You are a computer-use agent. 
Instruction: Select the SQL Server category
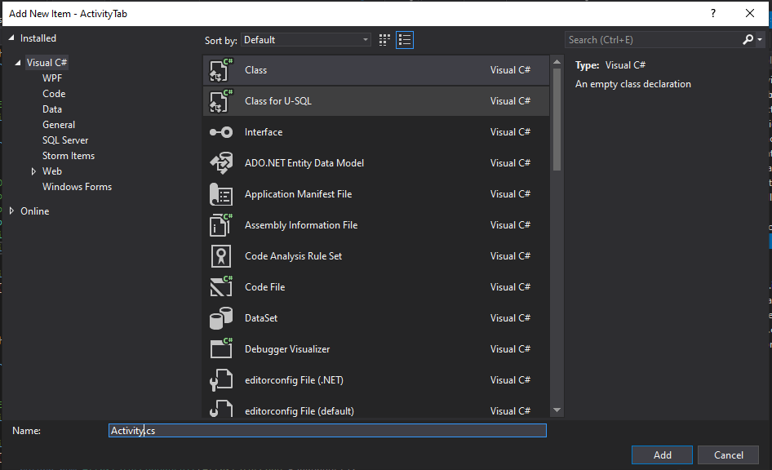coord(65,140)
